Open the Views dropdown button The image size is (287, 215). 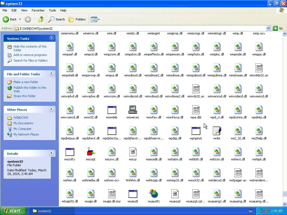pos(95,19)
